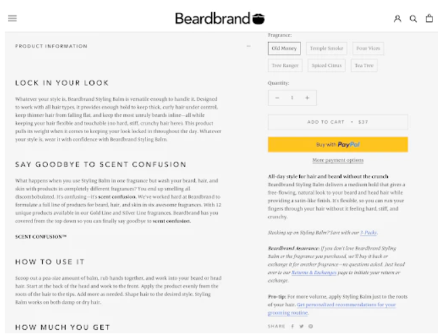
Task: Collapse the Product Information section
Action: pyautogui.click(x=248, y=46)
